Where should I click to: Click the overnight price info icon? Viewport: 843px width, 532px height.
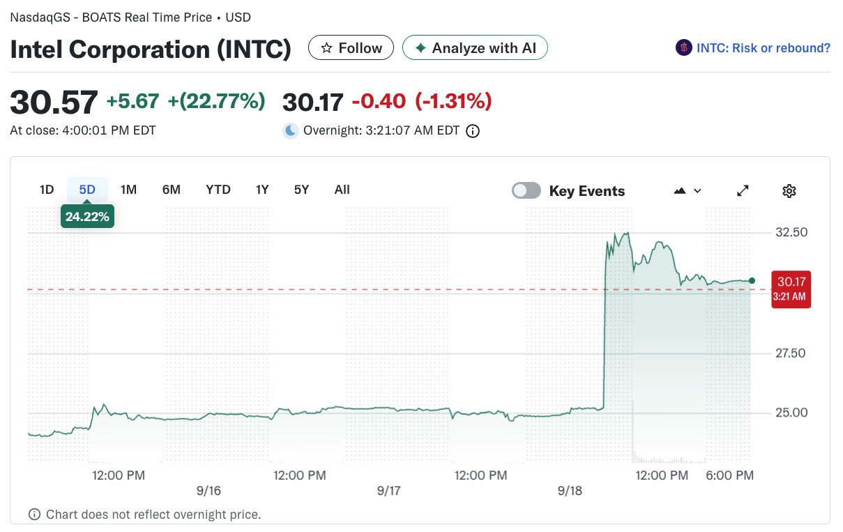[x=473, y=131]
